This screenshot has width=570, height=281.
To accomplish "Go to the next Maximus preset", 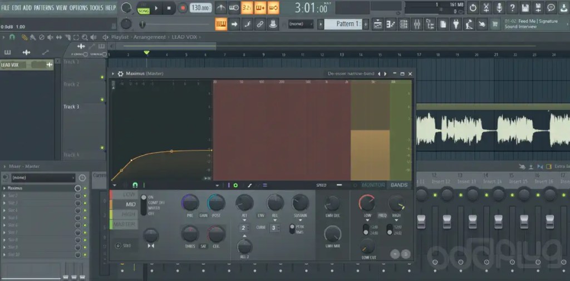I will pos(385,74).
